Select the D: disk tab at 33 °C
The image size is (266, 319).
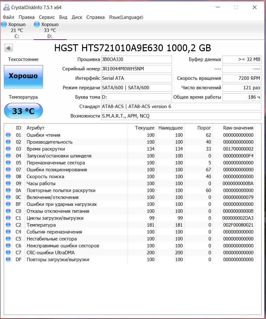(x=50, y=30)
